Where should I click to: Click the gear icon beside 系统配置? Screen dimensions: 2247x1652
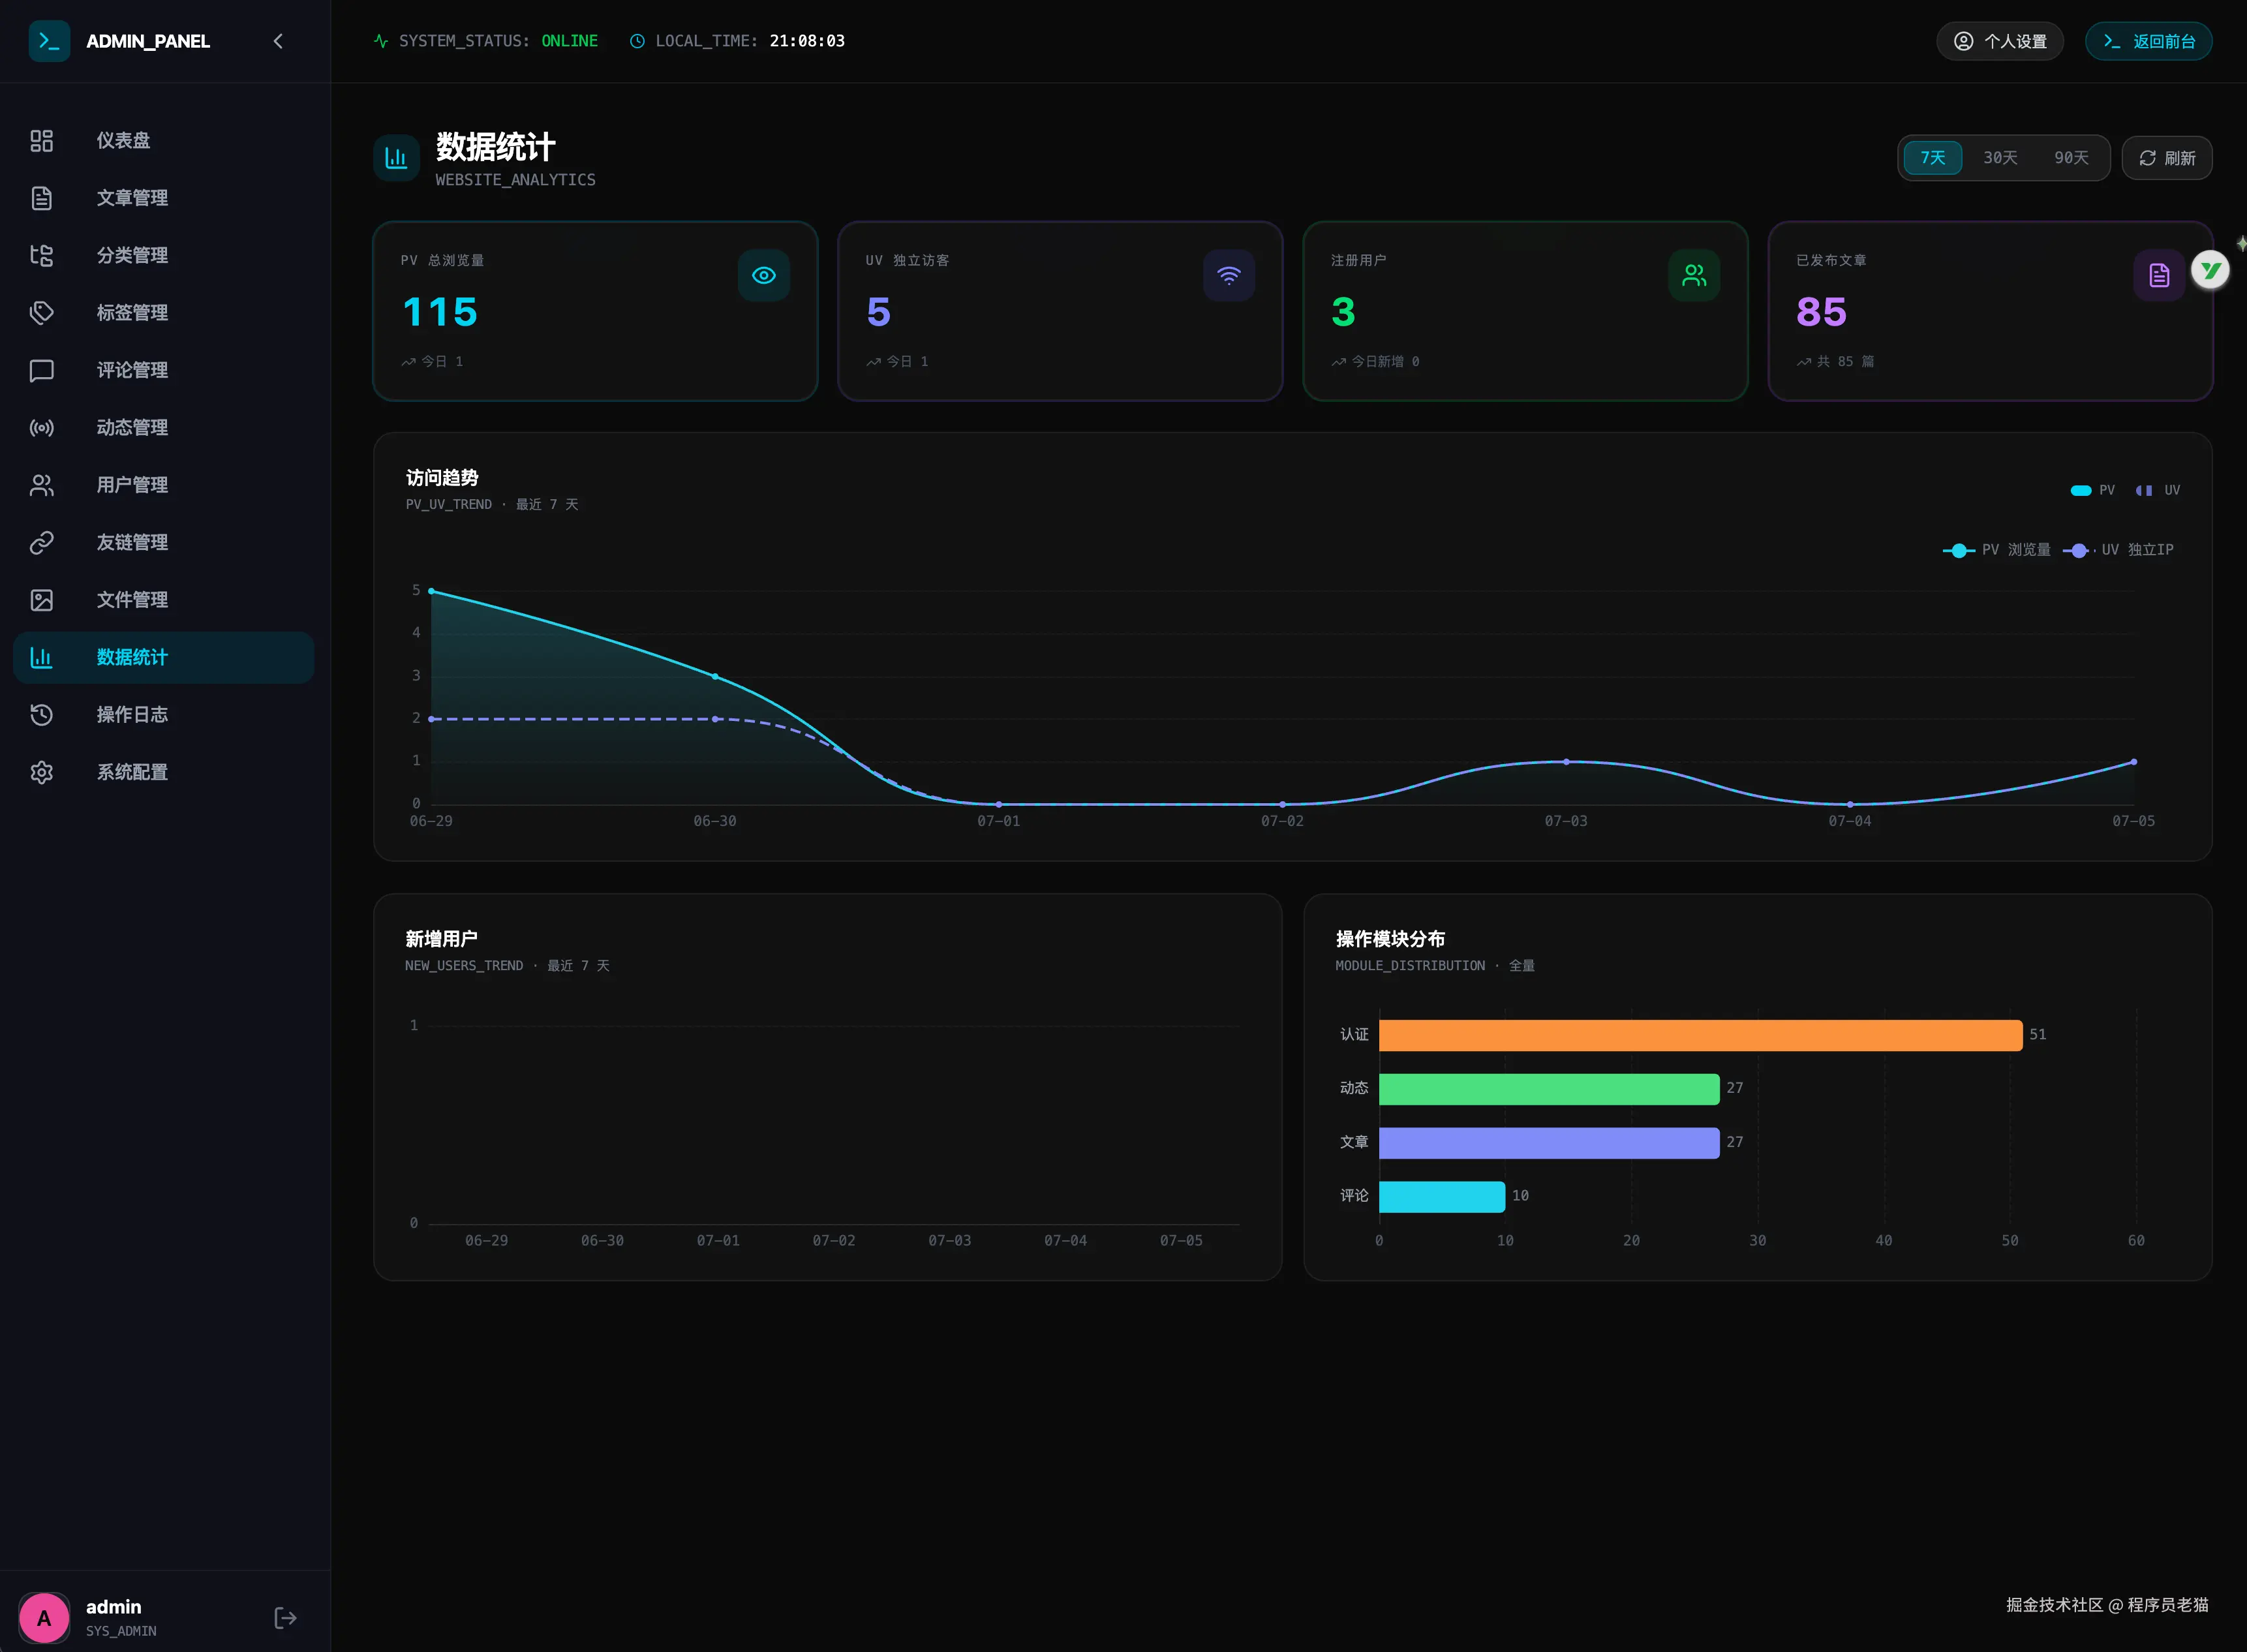coord(41,772)
